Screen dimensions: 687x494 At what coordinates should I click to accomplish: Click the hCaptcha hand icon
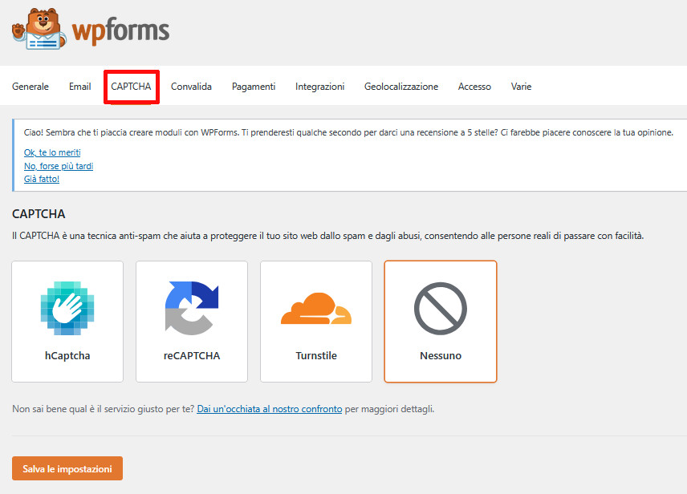pos(67,308)
